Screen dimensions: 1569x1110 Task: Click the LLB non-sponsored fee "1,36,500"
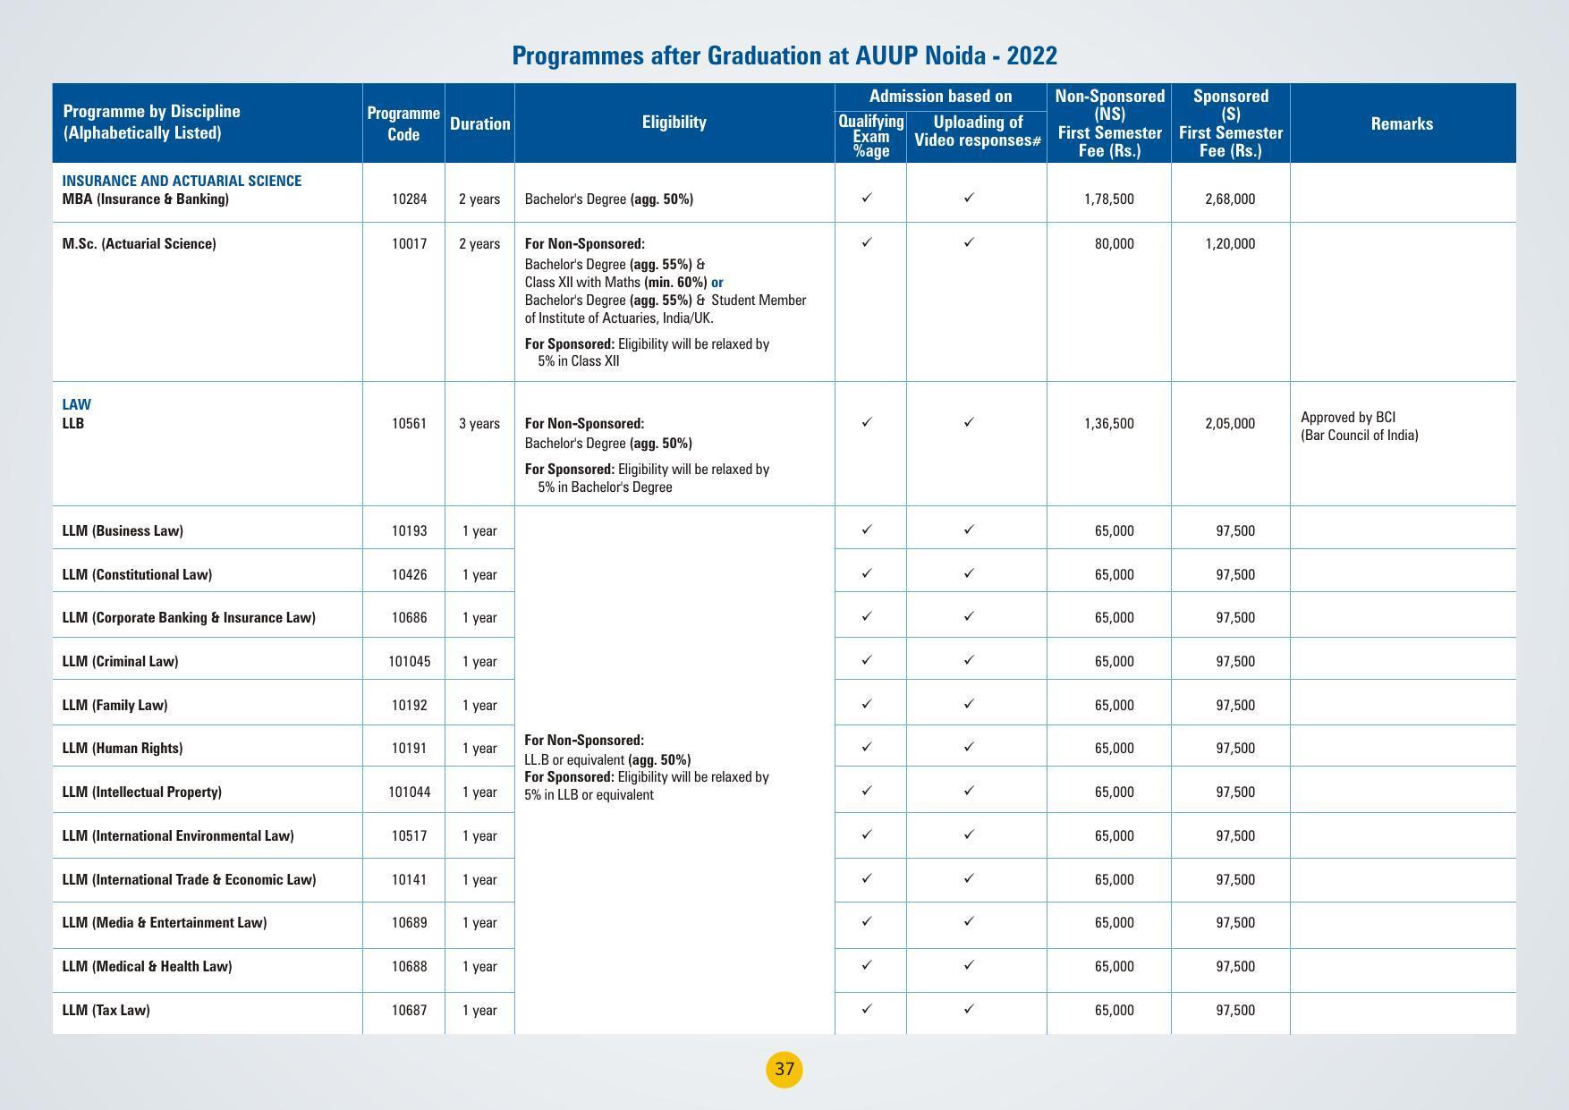[1109, 423]
